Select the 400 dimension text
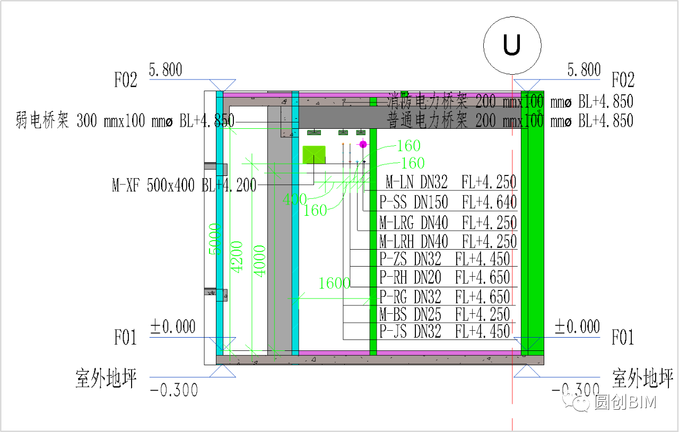Viewport: 679px width, 432px height. 294,199
